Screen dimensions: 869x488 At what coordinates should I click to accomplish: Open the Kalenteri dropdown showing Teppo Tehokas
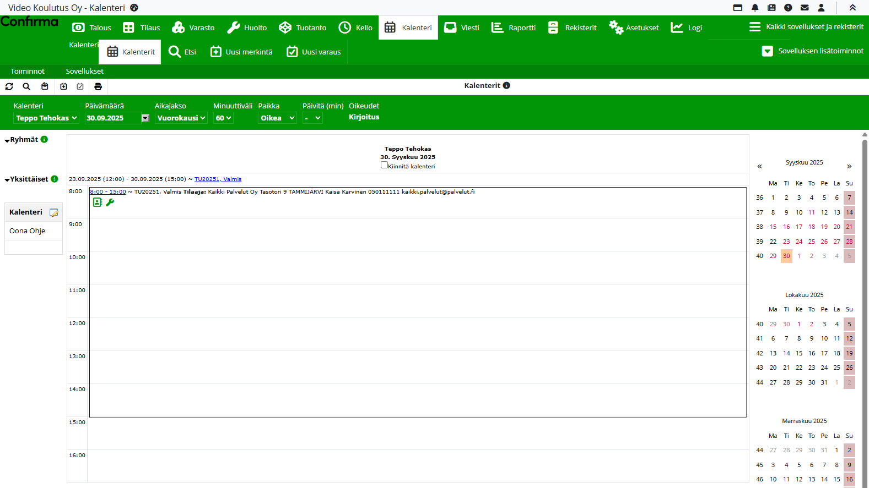pos(46,118)
